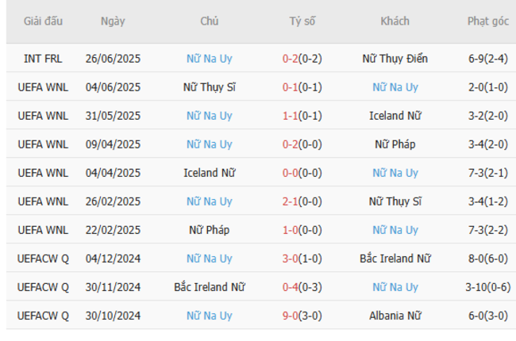The height and width of the screenshot is (341, 516).
Task: Click home team Nữ Na Uy on 26/06/2025
Action: (209, 59)
